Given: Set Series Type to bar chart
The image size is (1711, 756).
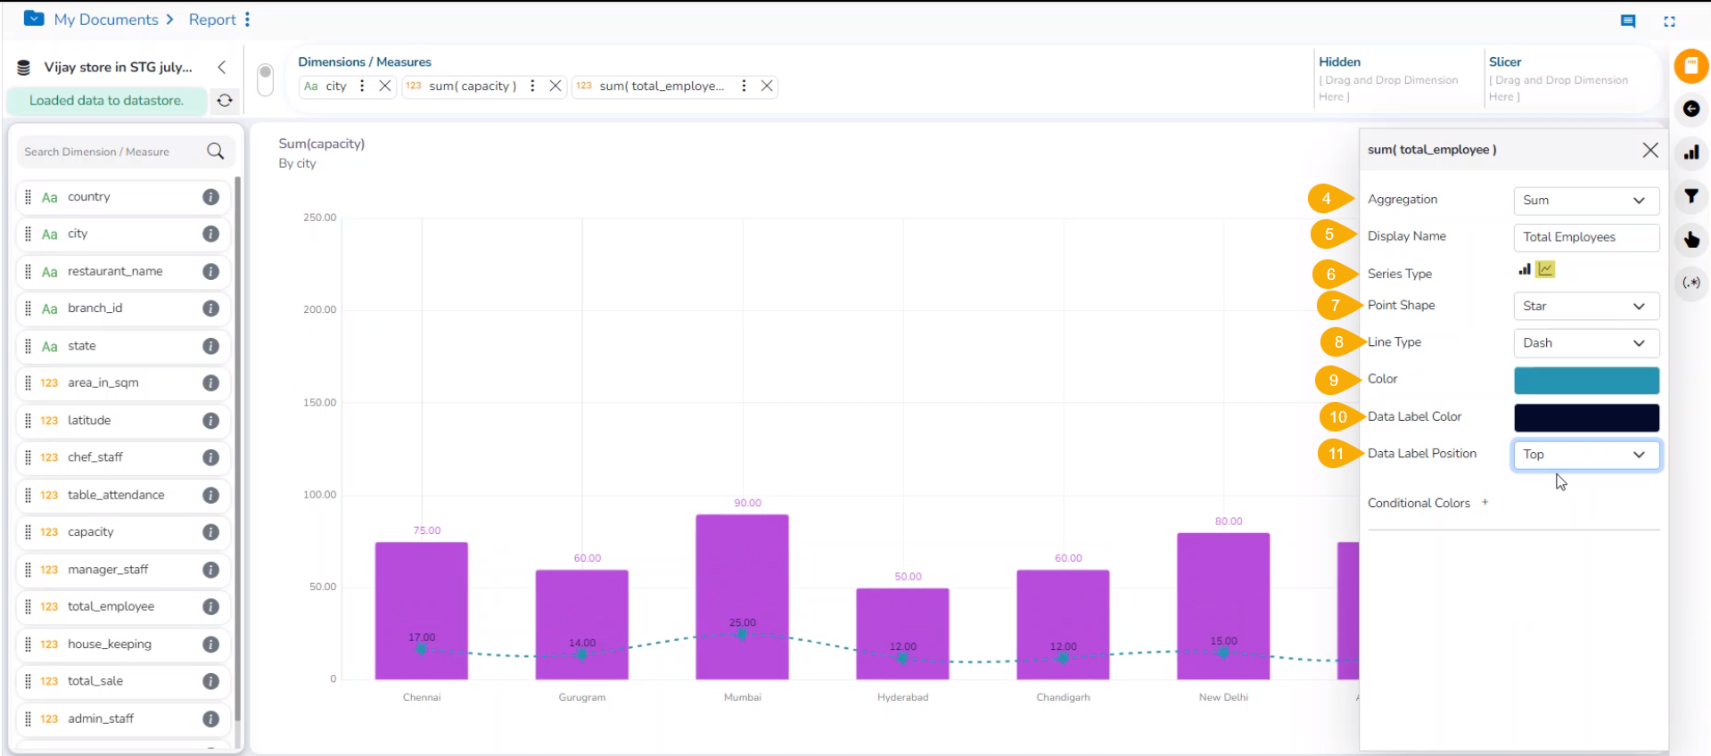Looking at the screenshot, I should [x=1525, y=269].
